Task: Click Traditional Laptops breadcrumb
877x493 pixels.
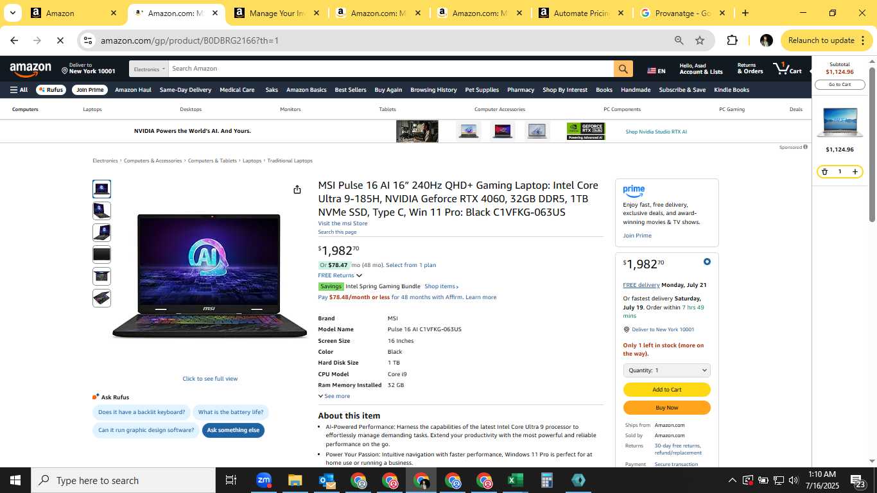Action: coord(290,160)
